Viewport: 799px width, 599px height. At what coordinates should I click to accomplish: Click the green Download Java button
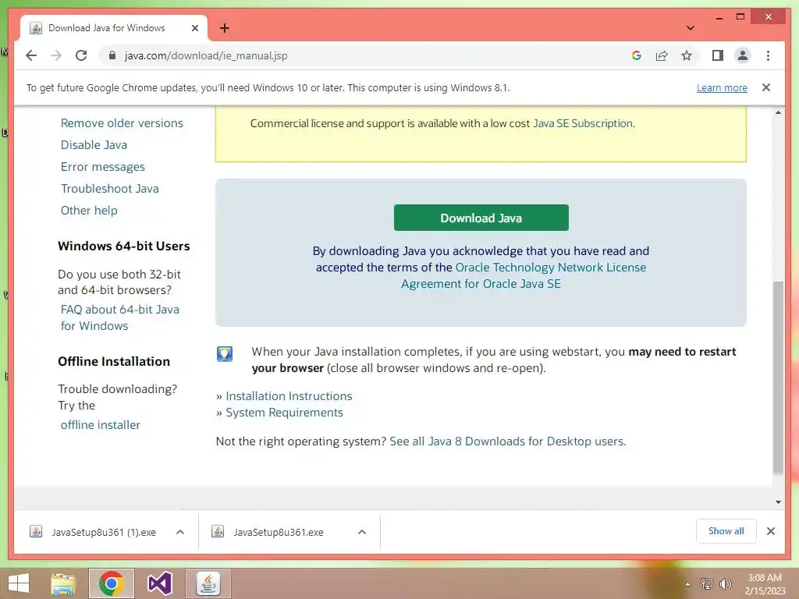coord(481,218)
